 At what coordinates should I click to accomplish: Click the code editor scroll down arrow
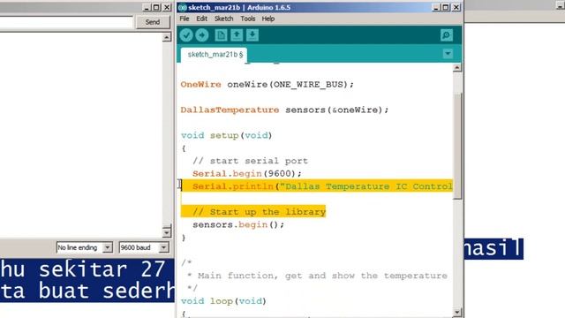tap(457, 312)
